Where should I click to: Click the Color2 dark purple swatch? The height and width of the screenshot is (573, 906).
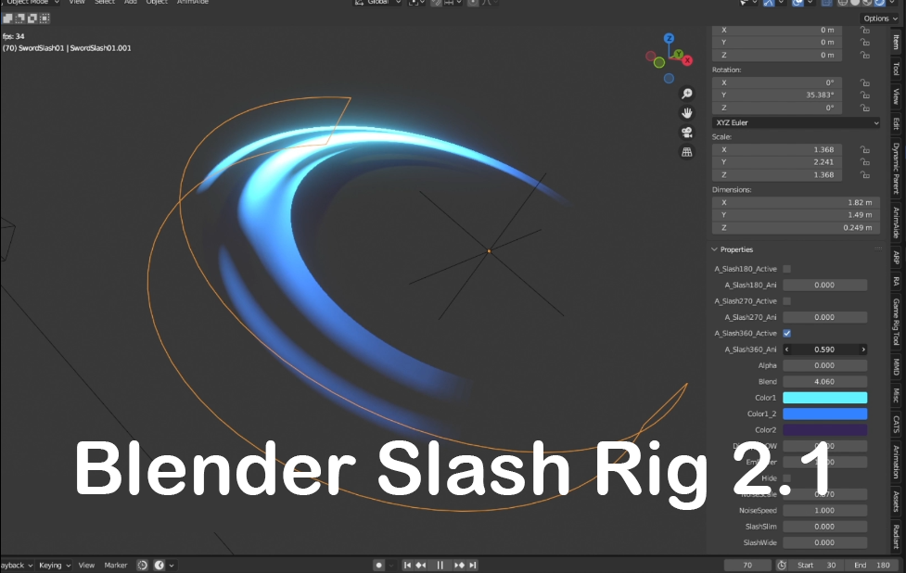[825, 430]
